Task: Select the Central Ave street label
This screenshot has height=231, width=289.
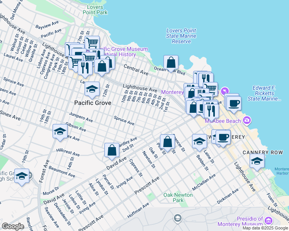Action: (136, 70)
